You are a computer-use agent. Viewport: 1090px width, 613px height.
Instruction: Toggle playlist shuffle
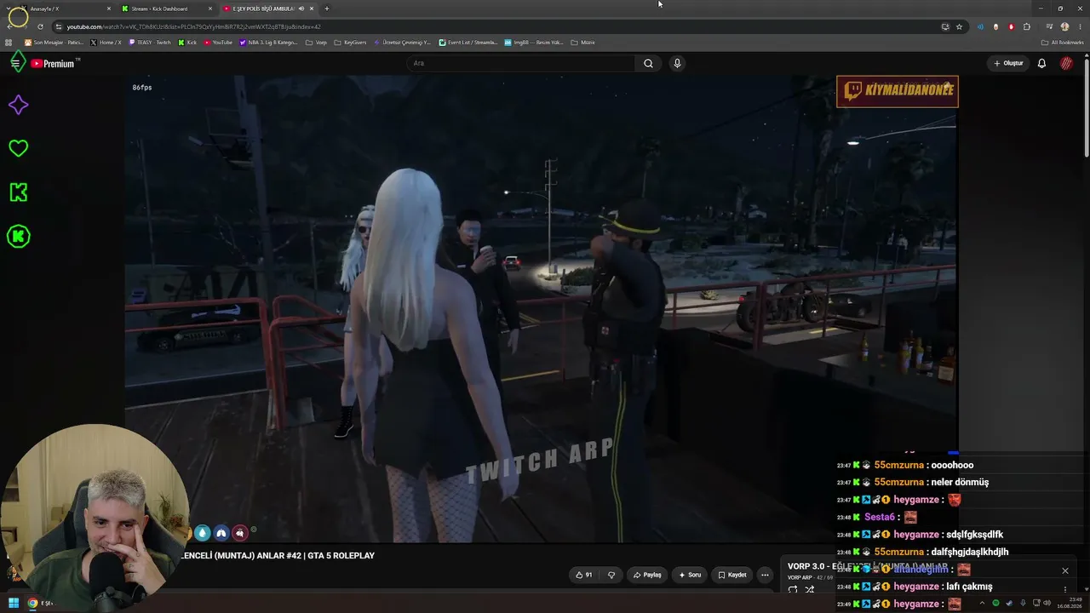[x=810, y=589]
